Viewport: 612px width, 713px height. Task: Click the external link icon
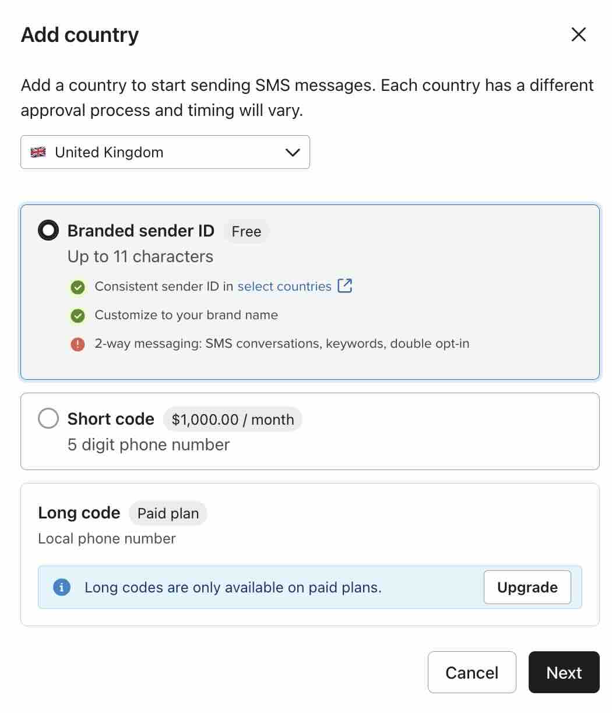point(345,286)
